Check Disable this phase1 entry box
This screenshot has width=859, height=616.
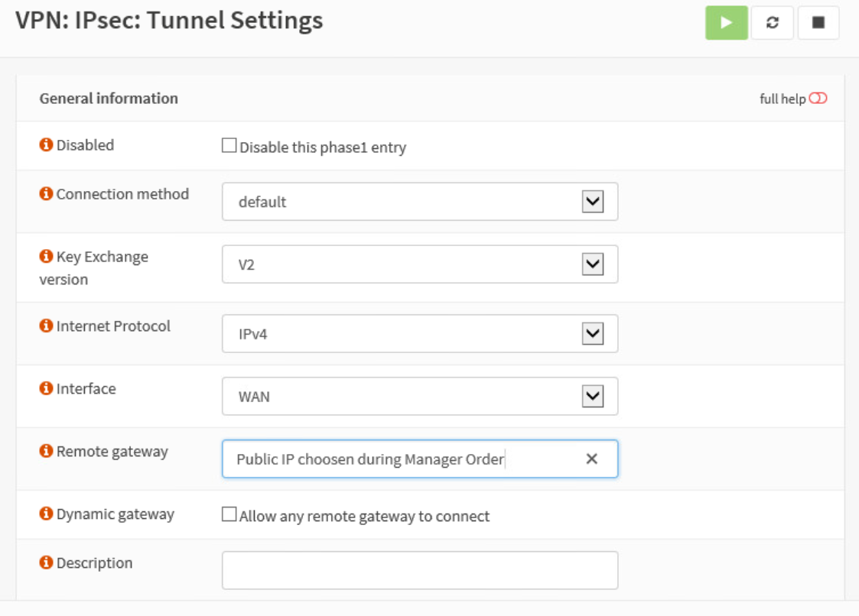(229, 145)
